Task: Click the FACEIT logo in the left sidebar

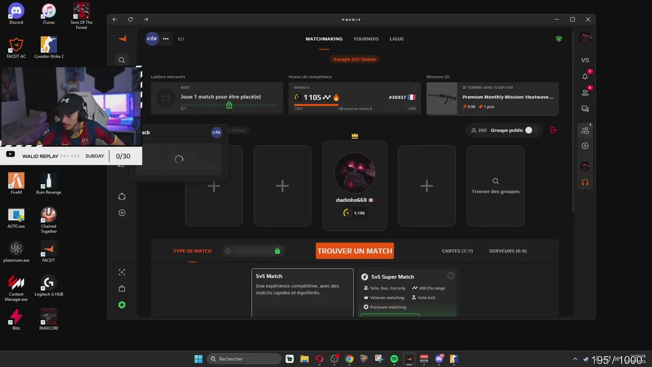Action: pyautogui.click(x=122, y=39)
